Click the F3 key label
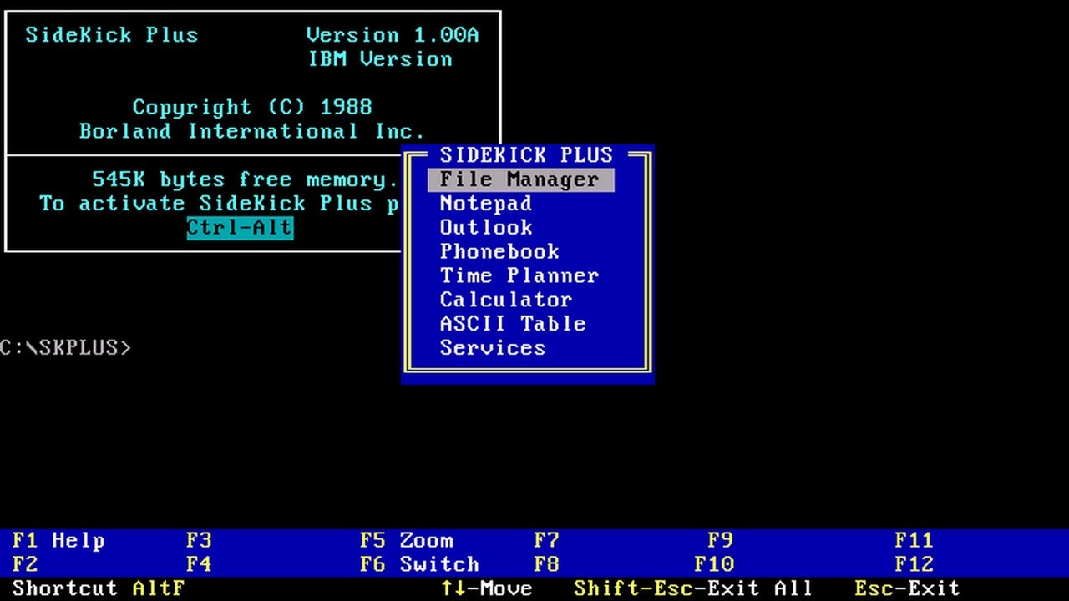This screenshot has height=601, width=1069. coord(199,541)
